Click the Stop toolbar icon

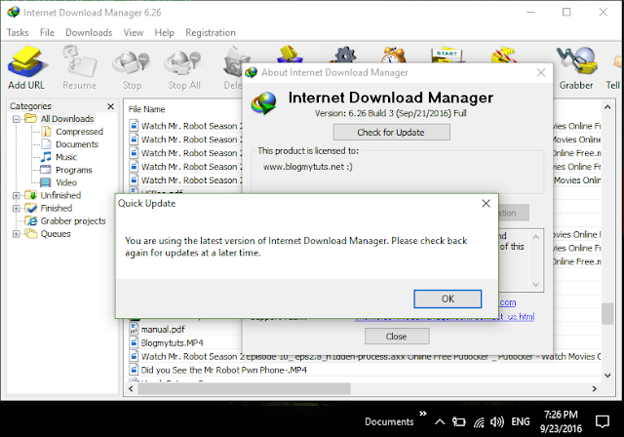132,67
